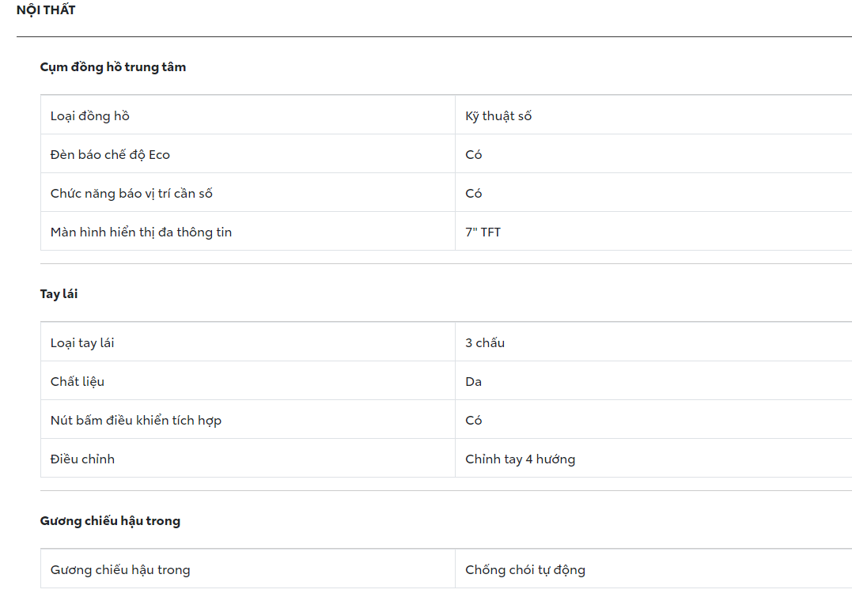Image resolution: width=852 pixels, height=597 pixels.
Task: Click the bold Gương chiếu hậu trong heading
Action: (x=110, y=521)
